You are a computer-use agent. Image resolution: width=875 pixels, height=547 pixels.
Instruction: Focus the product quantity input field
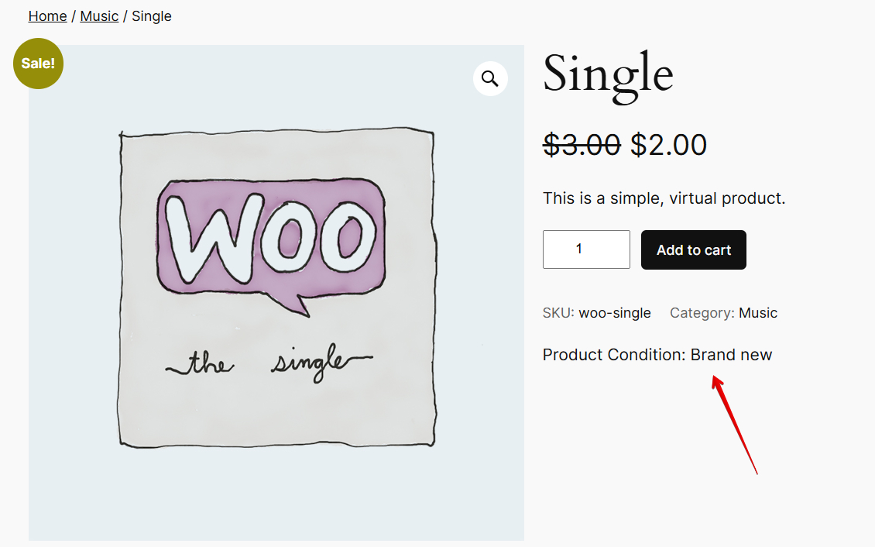586,249
